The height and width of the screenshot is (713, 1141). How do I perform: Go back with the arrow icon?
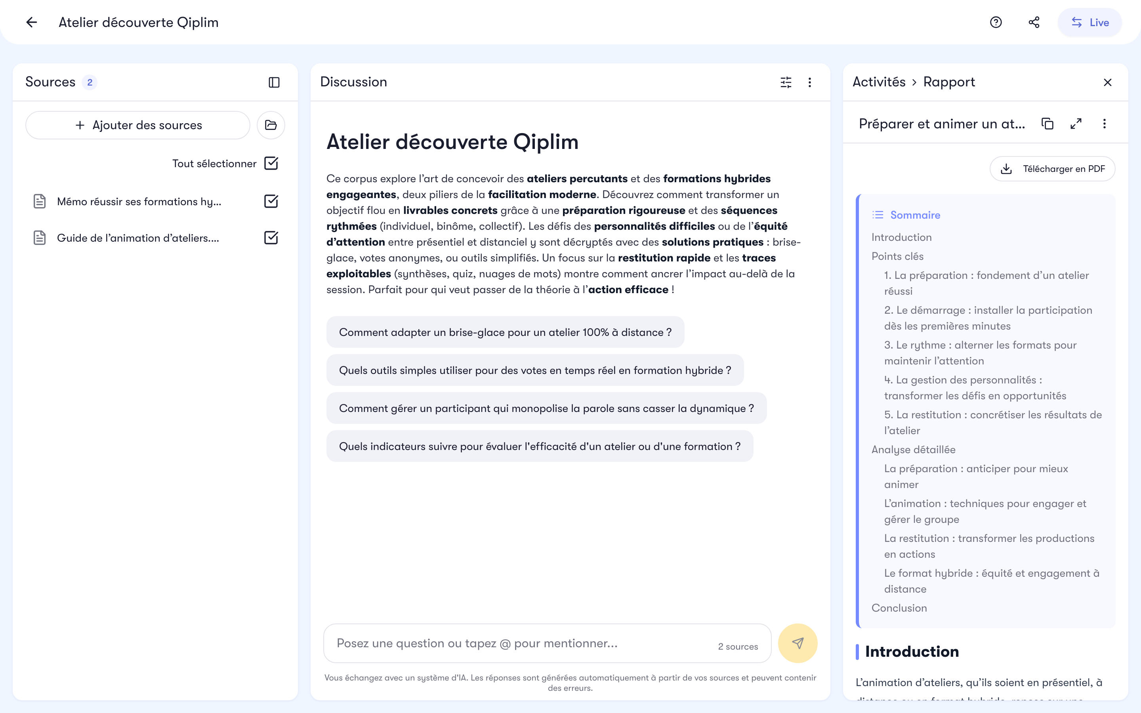point(32,22)
